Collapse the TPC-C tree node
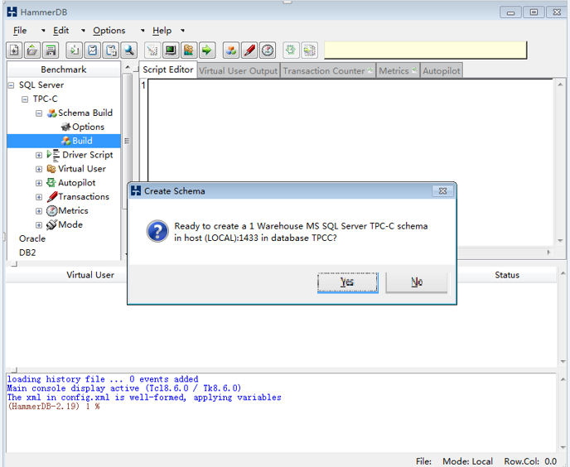Viewport: 570px width, 467px height. pyautogui.click(x=25, y=99)
